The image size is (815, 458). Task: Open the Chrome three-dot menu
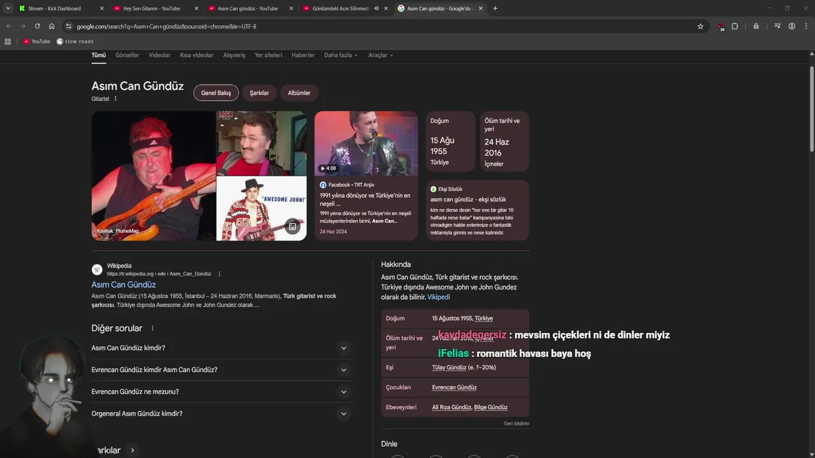[806, 26]
